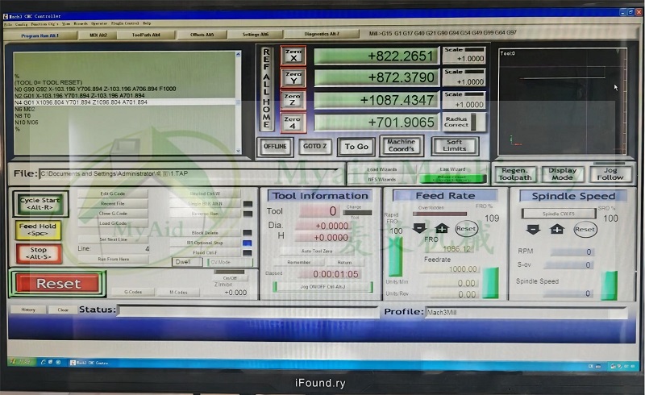Click To Go button
Image resolution: width=645 pixels, height=395 pixels.
tap(356, 147)
